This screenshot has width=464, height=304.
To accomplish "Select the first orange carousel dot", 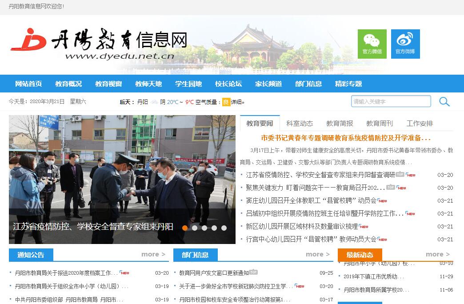I will 185,228.
